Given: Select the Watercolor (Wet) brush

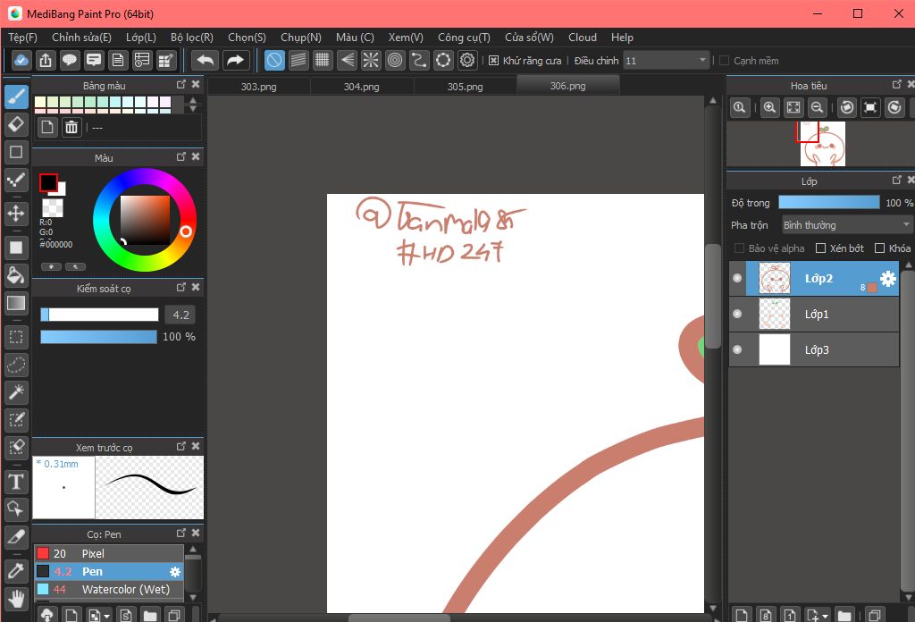Looking at the screenshot, I should [x=109, y=589].
